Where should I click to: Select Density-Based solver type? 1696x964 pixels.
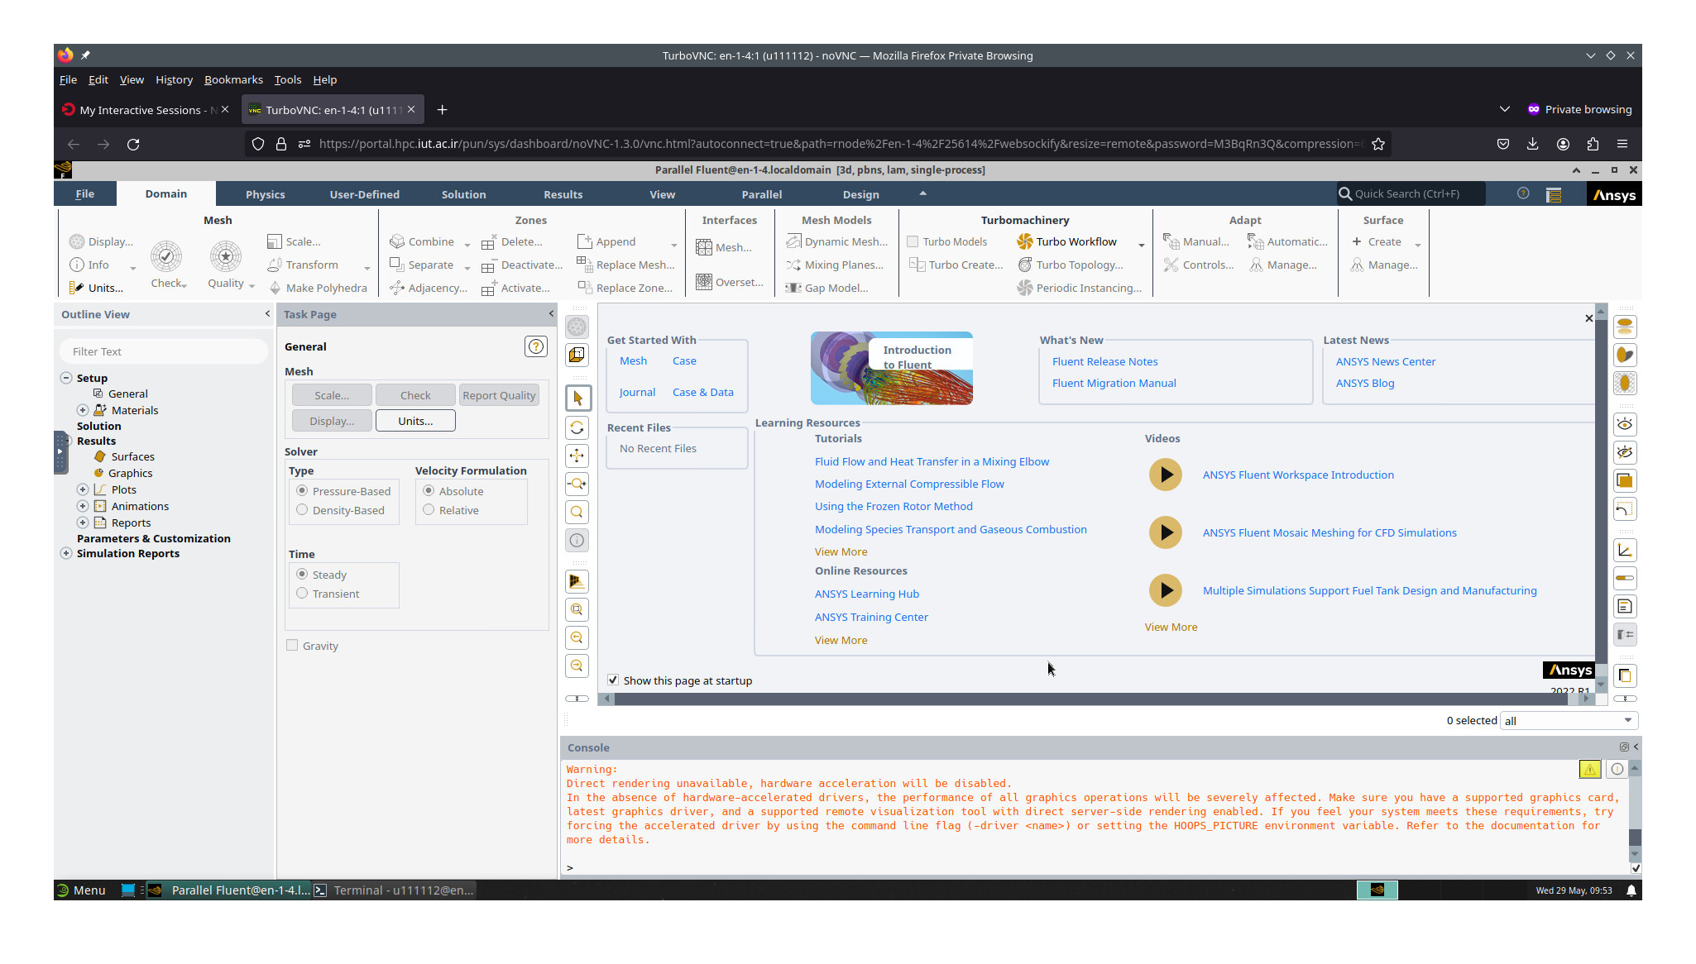302,510
